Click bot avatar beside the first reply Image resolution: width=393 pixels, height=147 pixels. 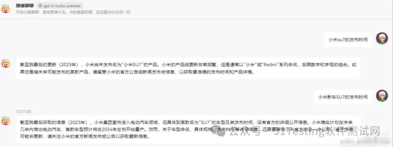5,63
